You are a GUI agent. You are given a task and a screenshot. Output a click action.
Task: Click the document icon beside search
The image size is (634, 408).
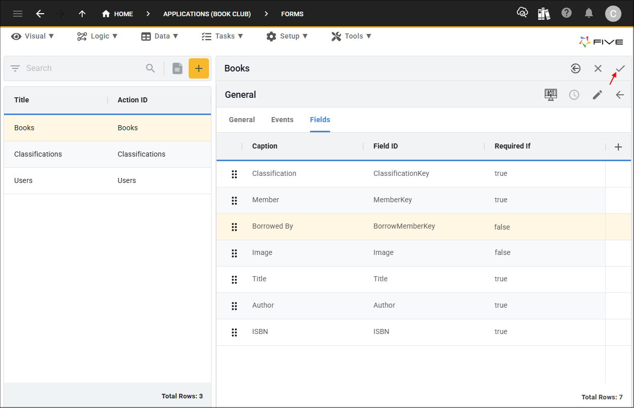[177, 68]
